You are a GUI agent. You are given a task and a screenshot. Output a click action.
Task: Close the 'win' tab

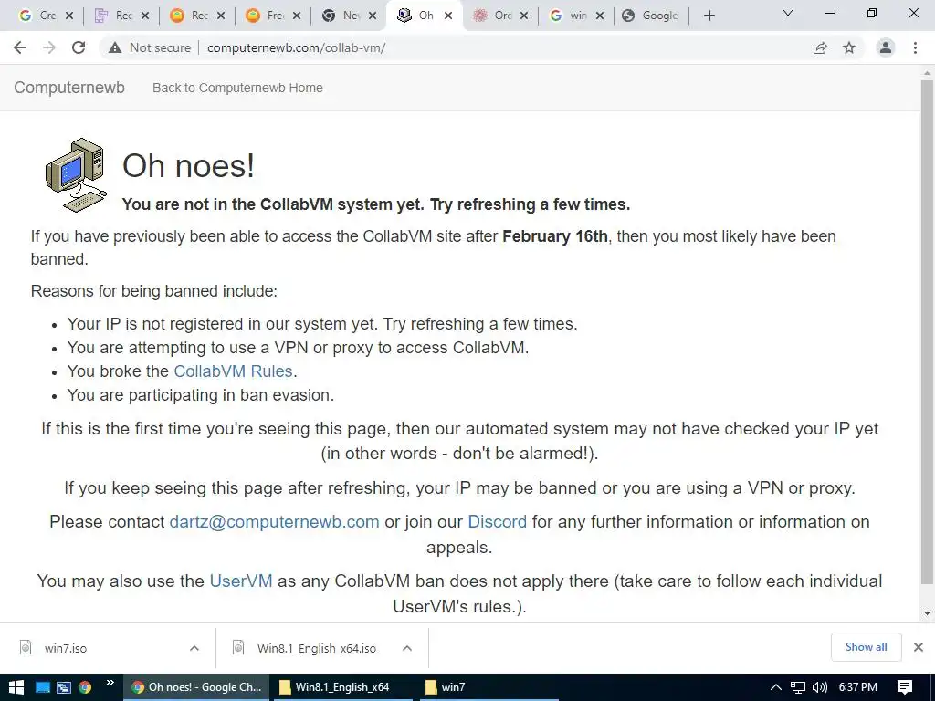tap(600, 16)
